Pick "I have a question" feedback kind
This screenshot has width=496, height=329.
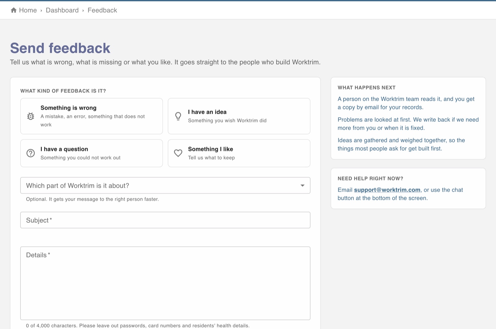(91, 153)
